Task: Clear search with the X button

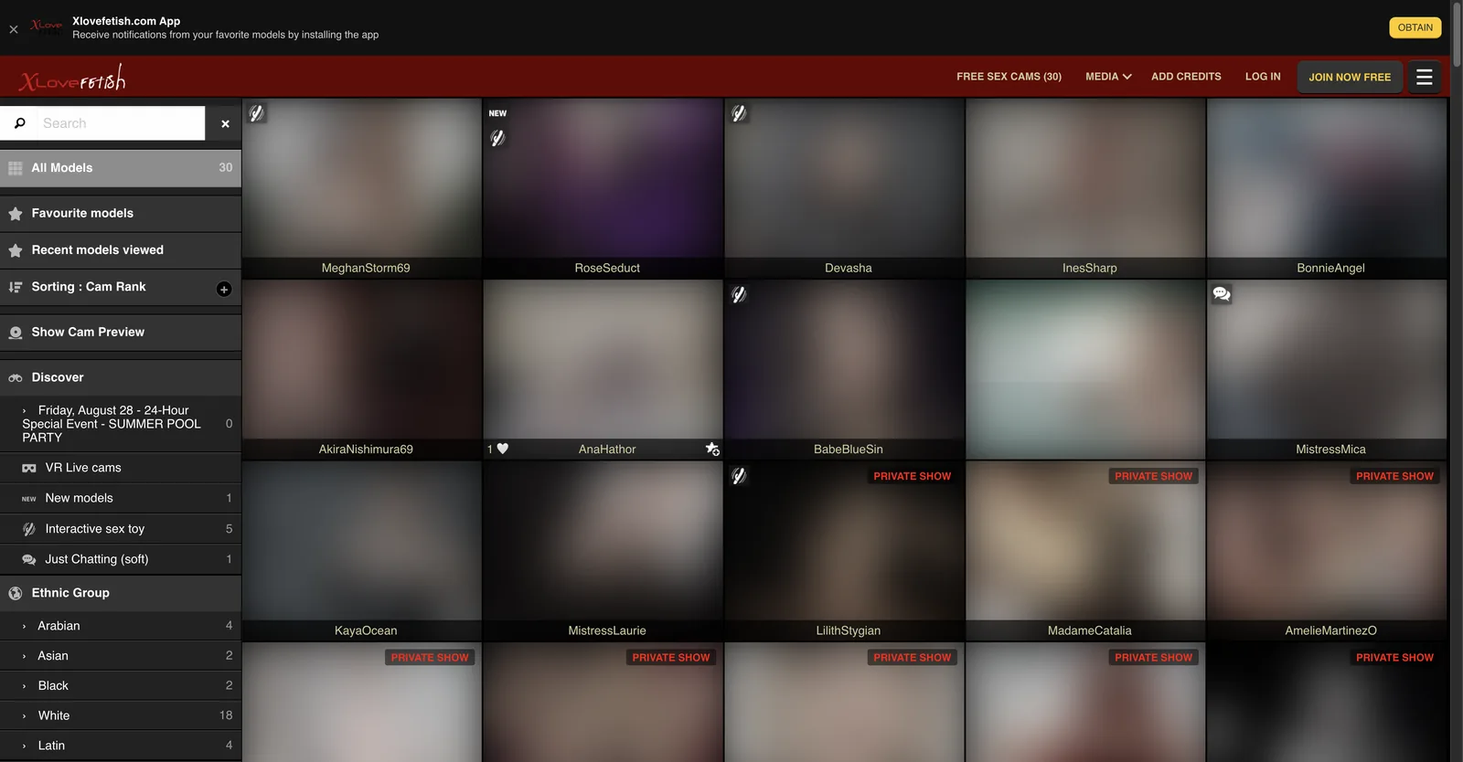Action: pos(225,123)
